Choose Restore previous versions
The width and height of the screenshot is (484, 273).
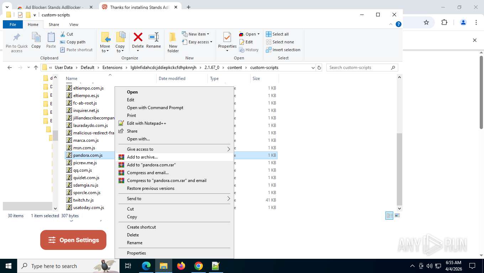tap(174, 188)
